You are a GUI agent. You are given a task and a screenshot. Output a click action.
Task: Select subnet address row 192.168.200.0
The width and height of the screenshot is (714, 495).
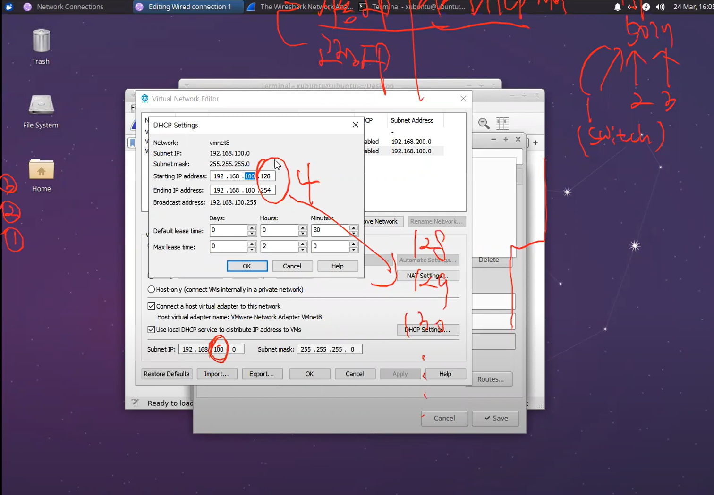411,142
